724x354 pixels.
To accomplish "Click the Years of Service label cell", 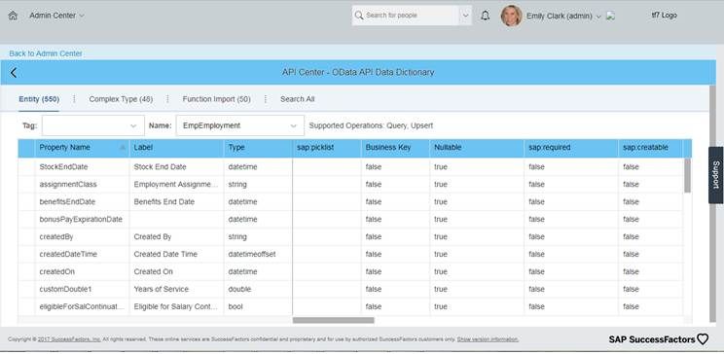I will coord(176,290).
